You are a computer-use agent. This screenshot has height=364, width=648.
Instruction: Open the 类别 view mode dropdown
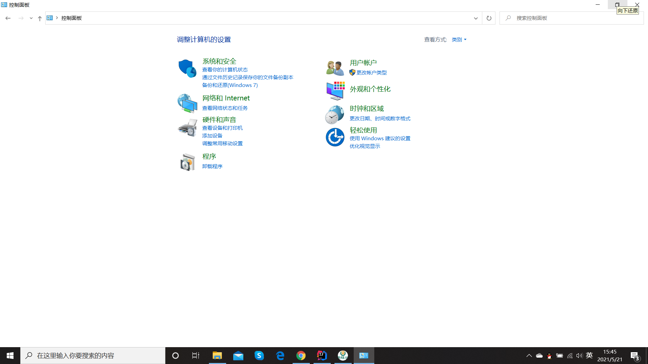coord(459,39)
